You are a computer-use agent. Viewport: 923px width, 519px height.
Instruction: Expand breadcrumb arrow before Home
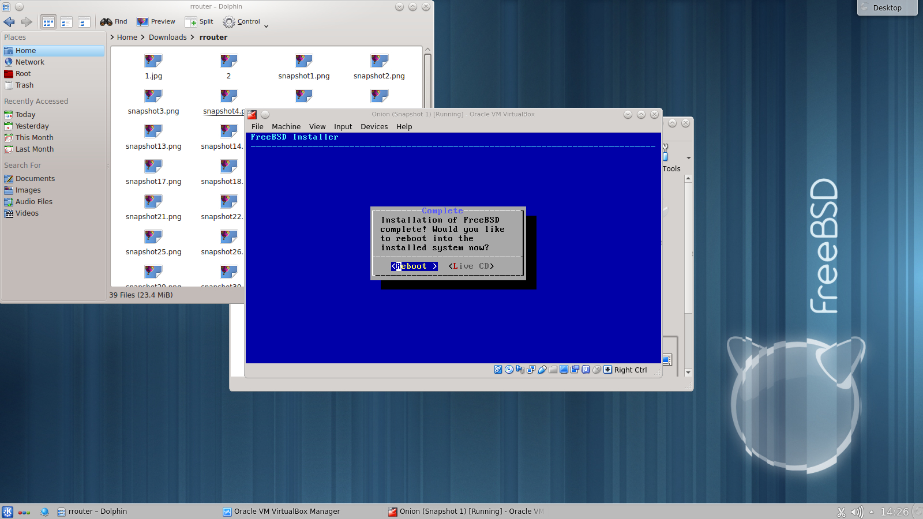coord(112,37)
